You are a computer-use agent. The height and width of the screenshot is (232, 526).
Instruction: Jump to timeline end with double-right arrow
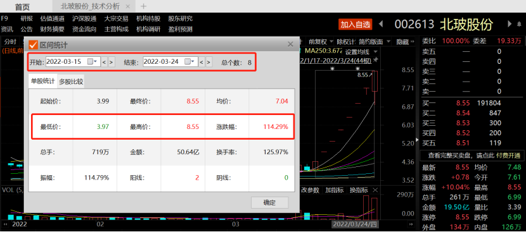[410, 224]
